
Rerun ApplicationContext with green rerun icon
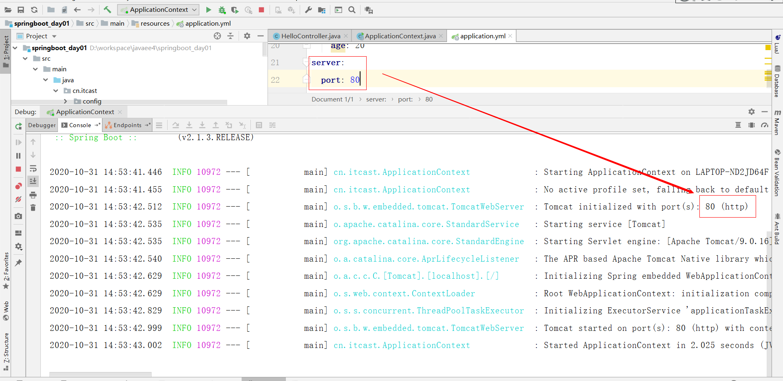point(18,127)
